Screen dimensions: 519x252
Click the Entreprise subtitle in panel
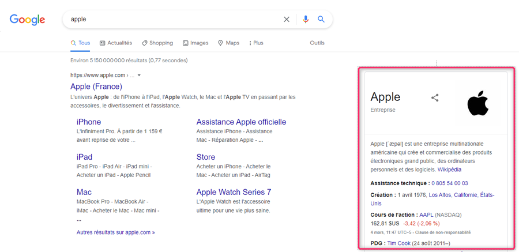(x=383, y=110)
